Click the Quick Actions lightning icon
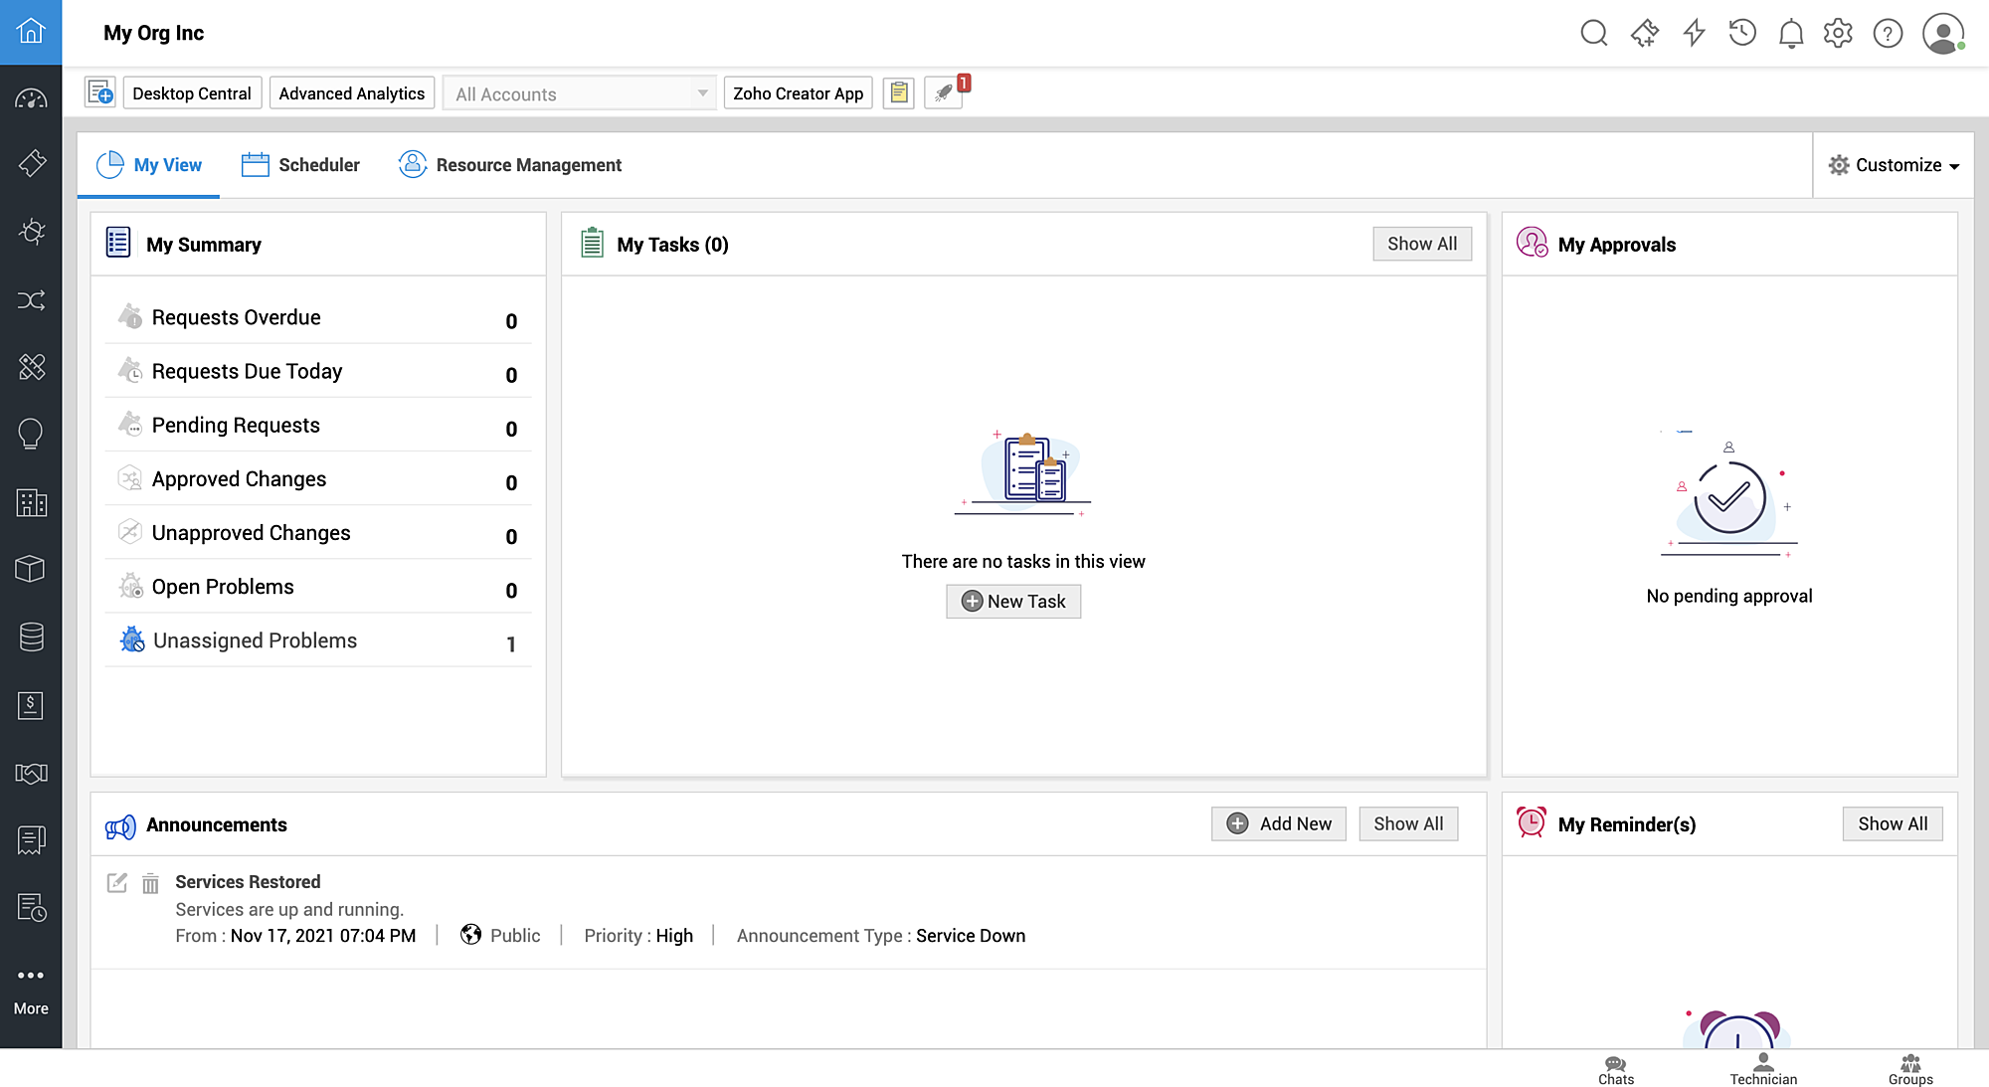The width and height of the screenshot is (1989, 1087). pos(1694,33)
